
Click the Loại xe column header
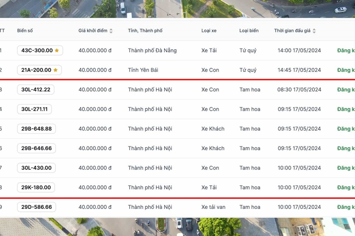tap(209, 31)
